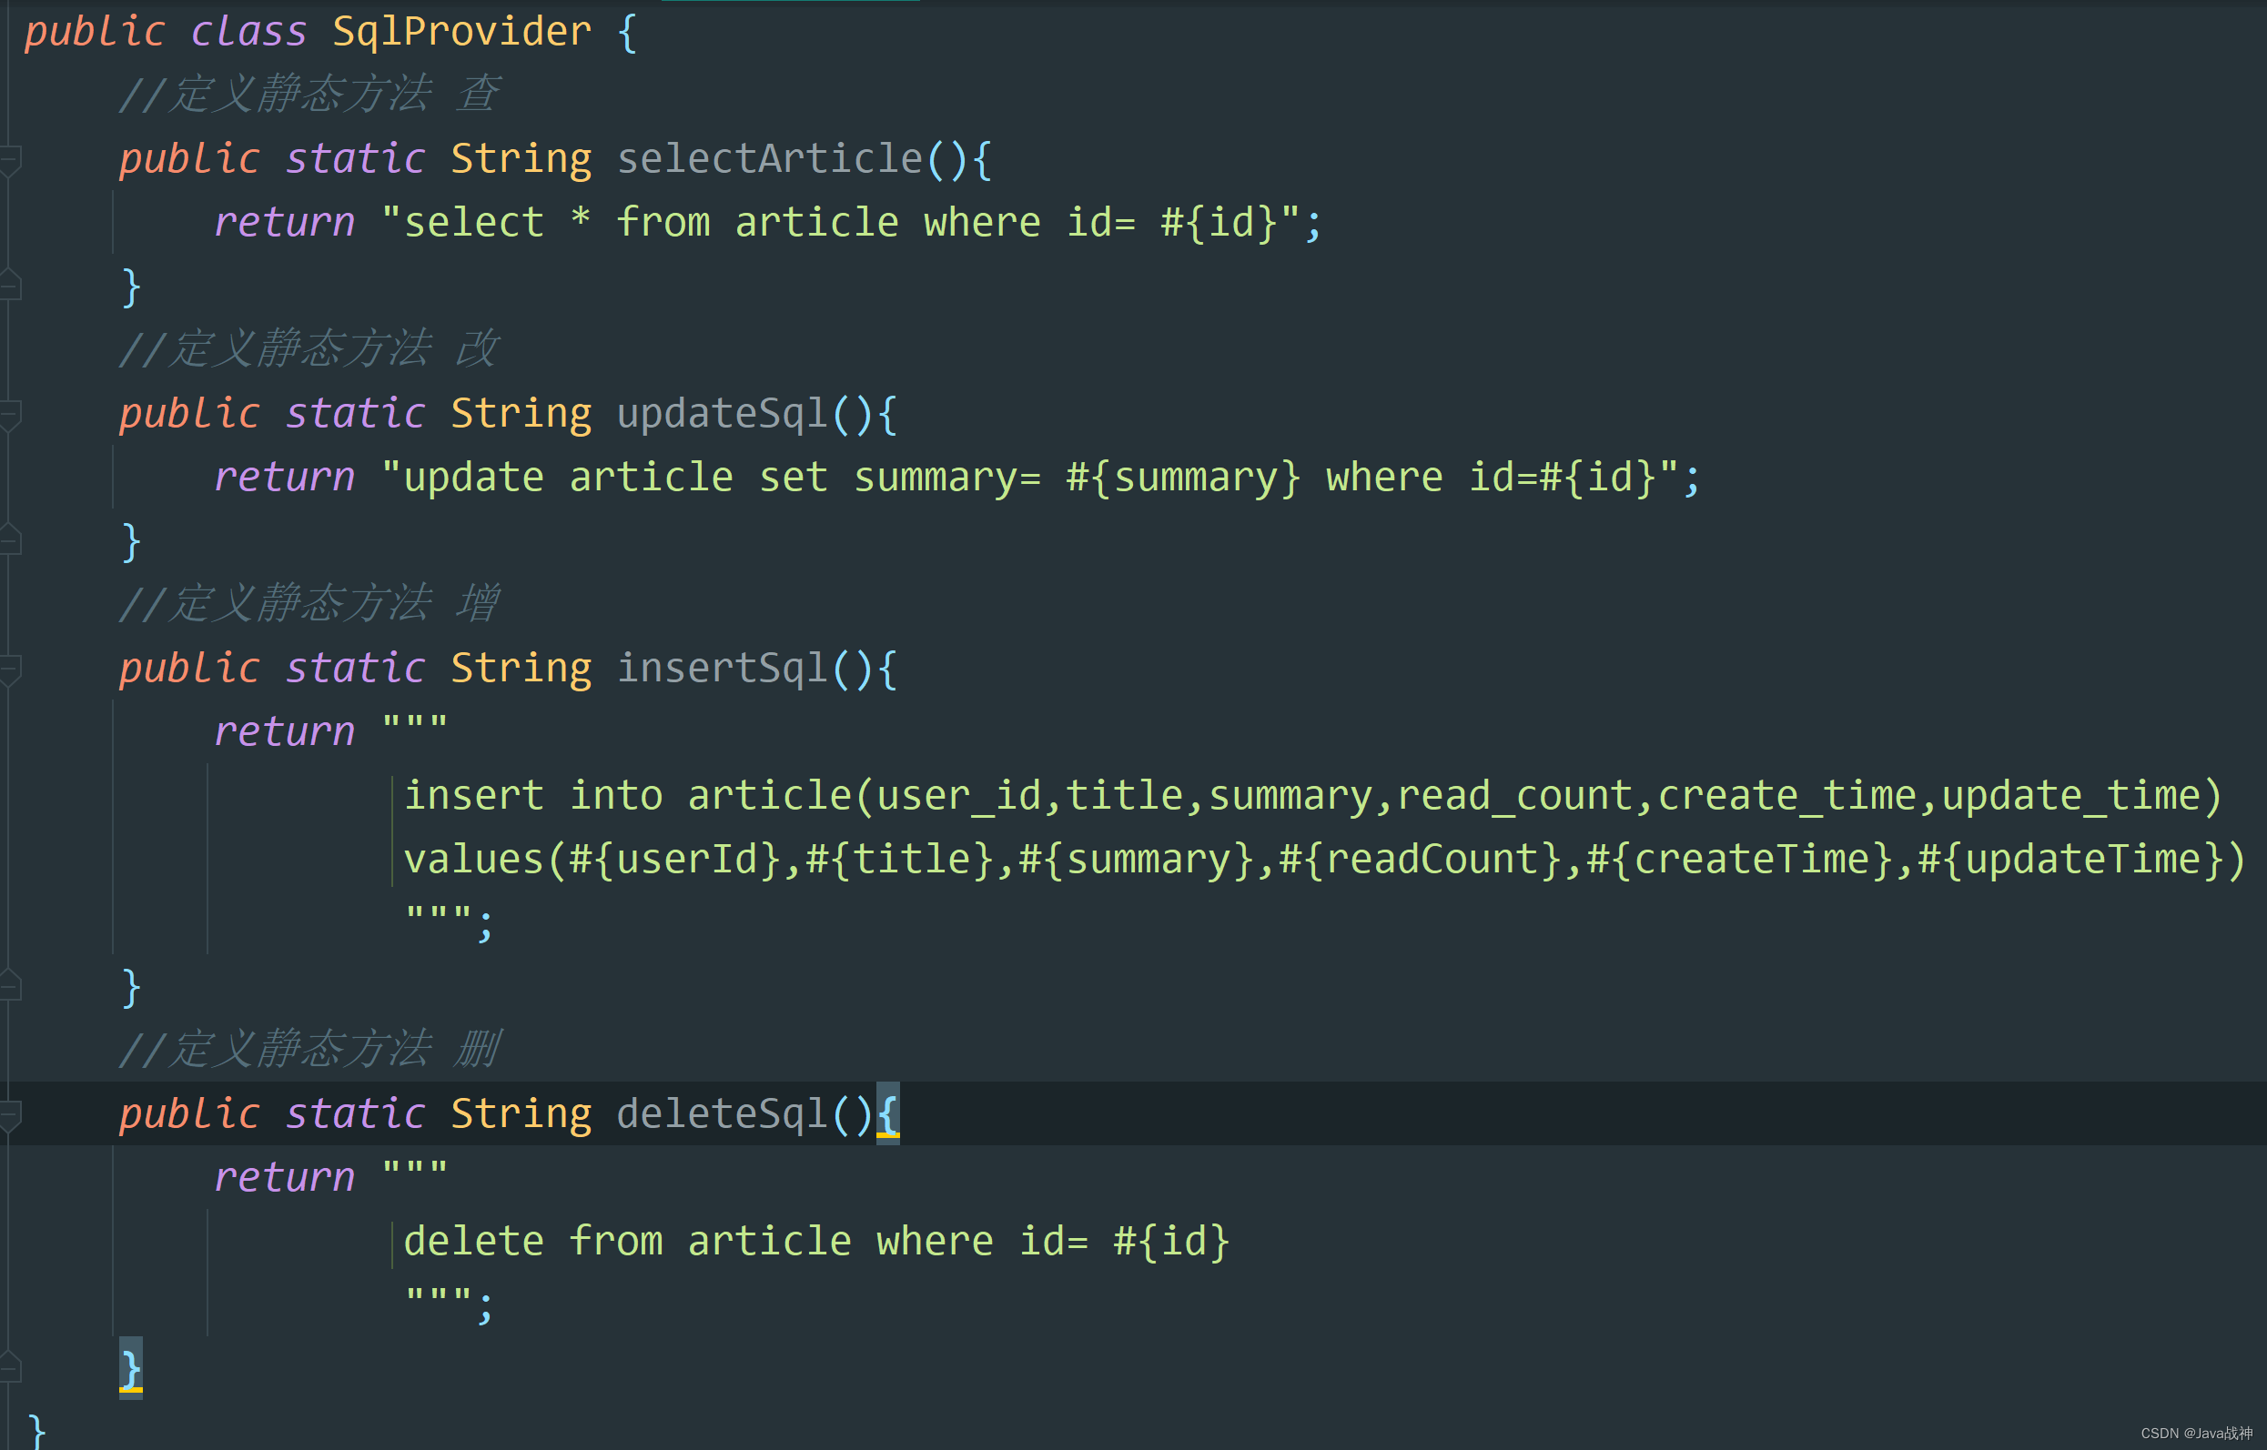Click the updateSql method name
Image resolution: width=2267 pixels, height=1450 pixels.
[x=722, y=413]
